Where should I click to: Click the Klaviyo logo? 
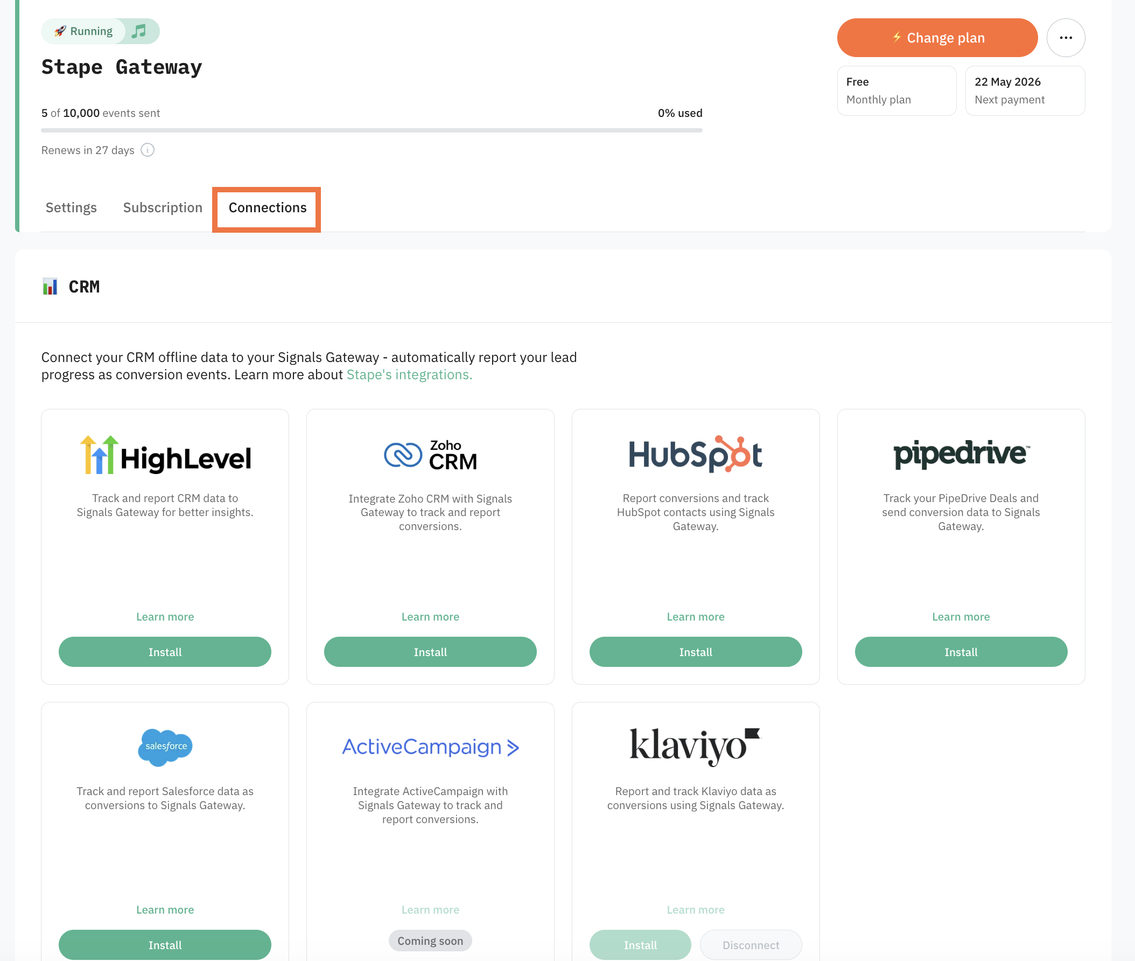(x=696, y=747)
